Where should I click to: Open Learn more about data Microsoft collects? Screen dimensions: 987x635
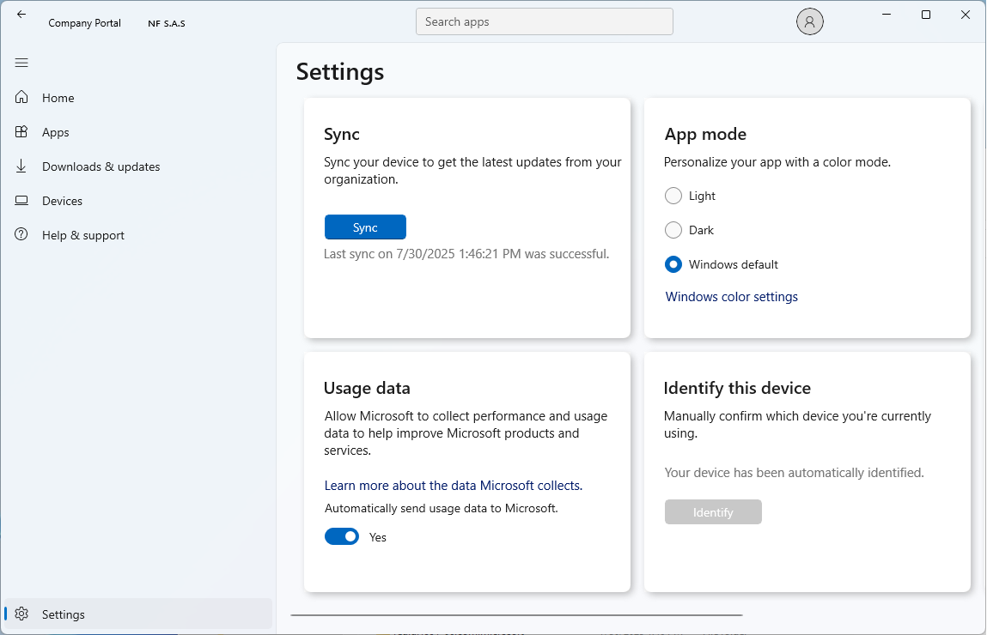click(454, 486)
